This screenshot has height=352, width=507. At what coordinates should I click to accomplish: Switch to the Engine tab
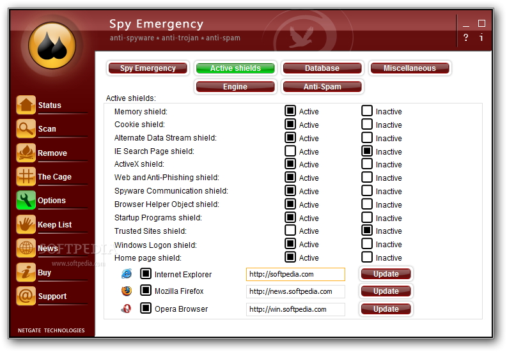tap(235, 87)
